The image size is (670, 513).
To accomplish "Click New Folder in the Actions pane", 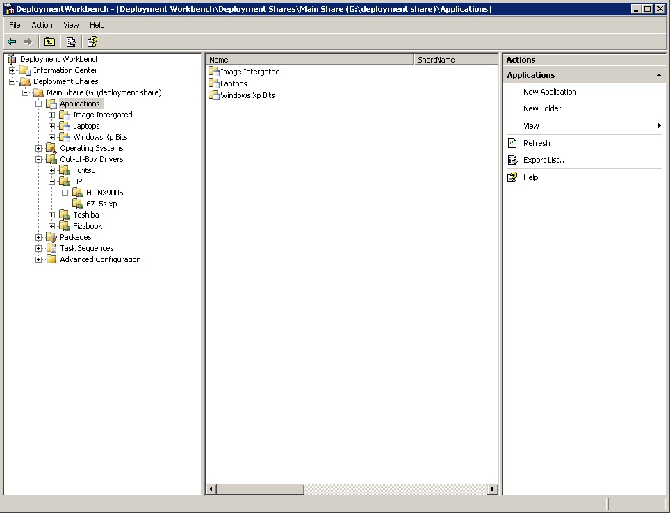I will tap(541, 108).
